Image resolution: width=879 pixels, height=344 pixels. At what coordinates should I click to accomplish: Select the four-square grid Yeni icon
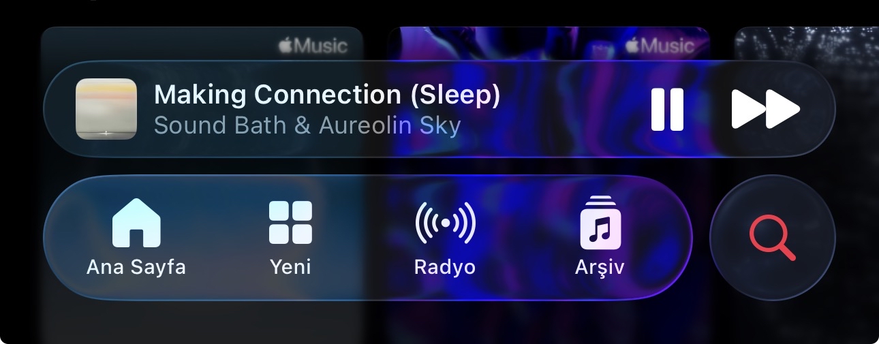coord(290,222)
